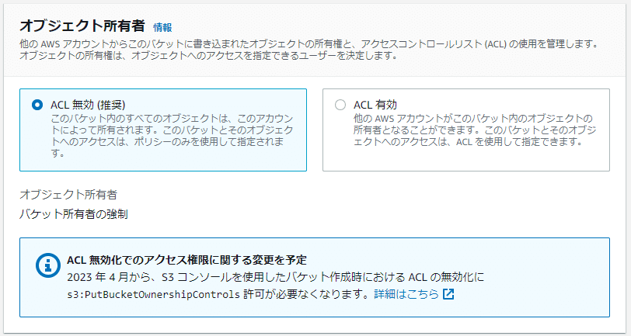Screen dimensions: 631x336
Task: Click the ACL 有効 card description text
Action: (x=475, y=130)
